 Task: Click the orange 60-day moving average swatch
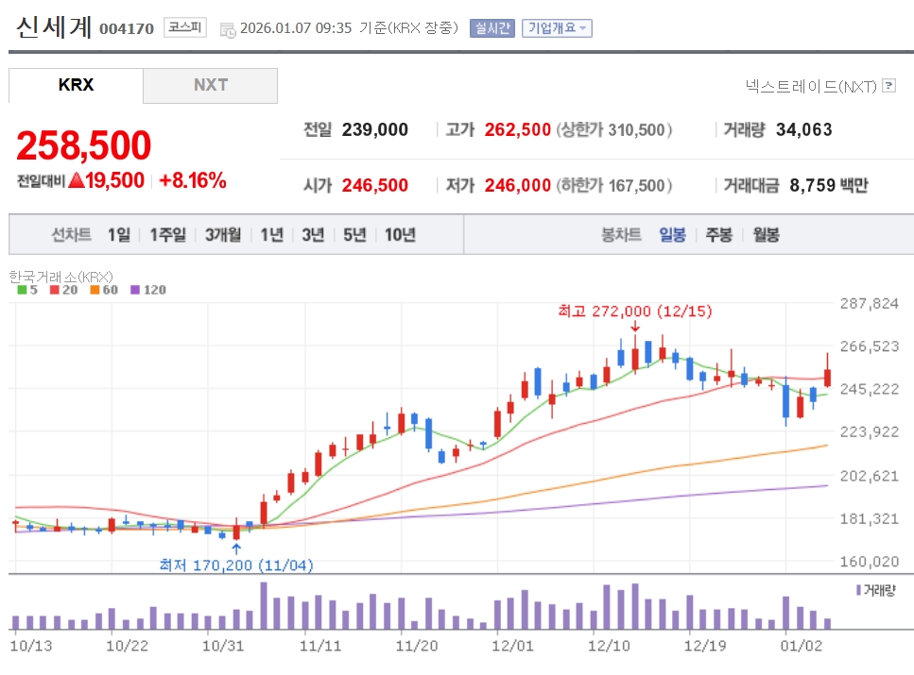[95, 290]
